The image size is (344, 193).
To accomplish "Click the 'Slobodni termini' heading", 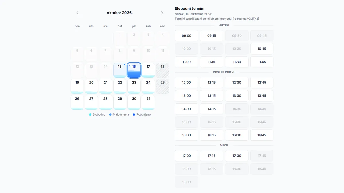I will tap(189, 9).
